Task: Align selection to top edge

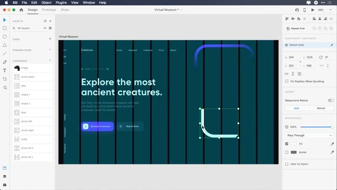Action: [287, 19]
